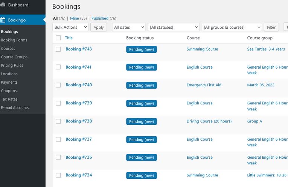Tick the select-all checkbox in the table header
288x187 pixels.
click(x=58, y=38)
